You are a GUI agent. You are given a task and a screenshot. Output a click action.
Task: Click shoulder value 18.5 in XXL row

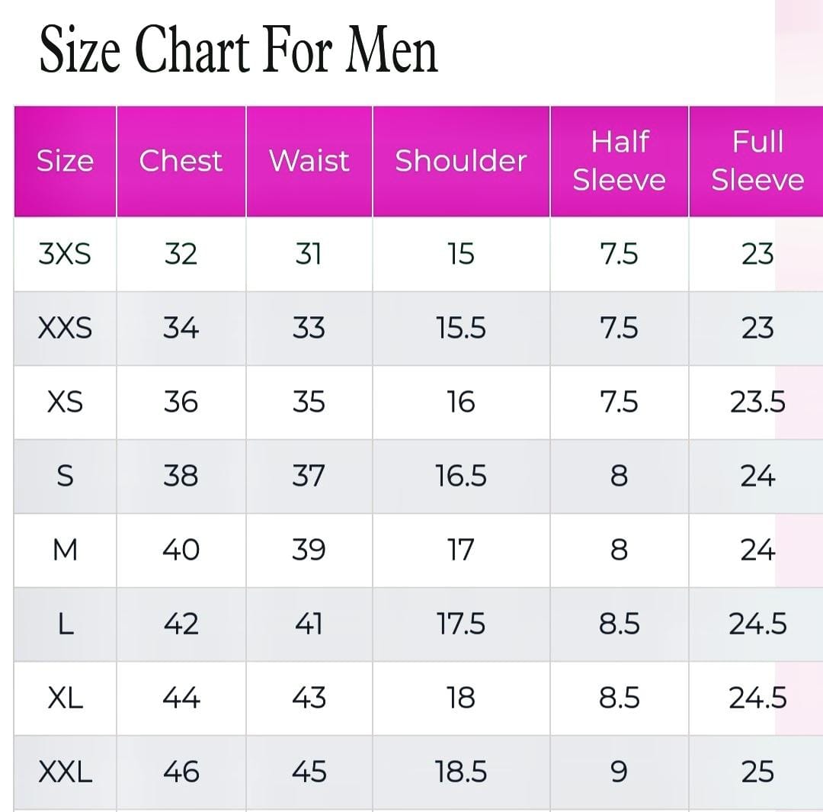[460, 772]
